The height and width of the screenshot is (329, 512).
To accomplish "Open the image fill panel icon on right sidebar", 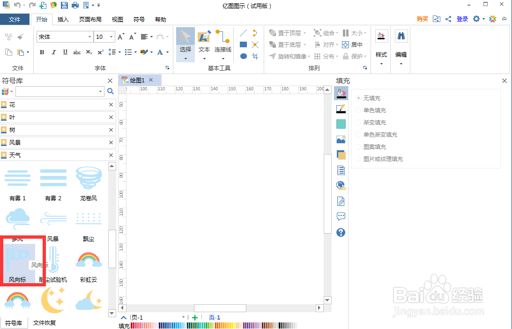I will pos(341,139).
